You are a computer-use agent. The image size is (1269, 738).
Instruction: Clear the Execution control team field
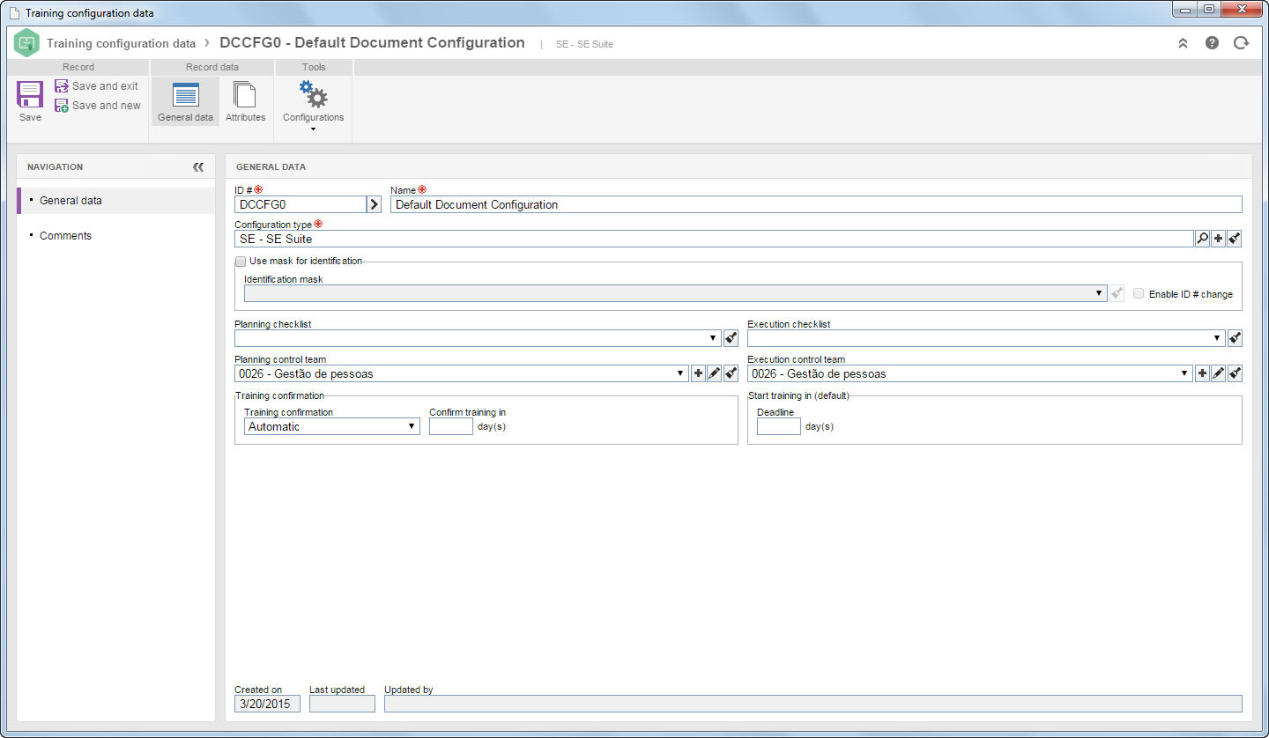[1235, 373]
